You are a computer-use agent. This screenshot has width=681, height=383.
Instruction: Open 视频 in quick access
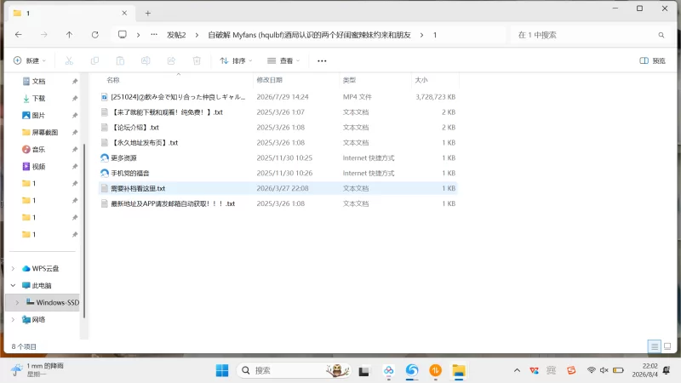click(38, 166)
